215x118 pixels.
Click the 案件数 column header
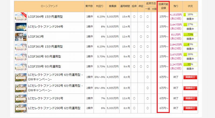[x=89, y=6]
